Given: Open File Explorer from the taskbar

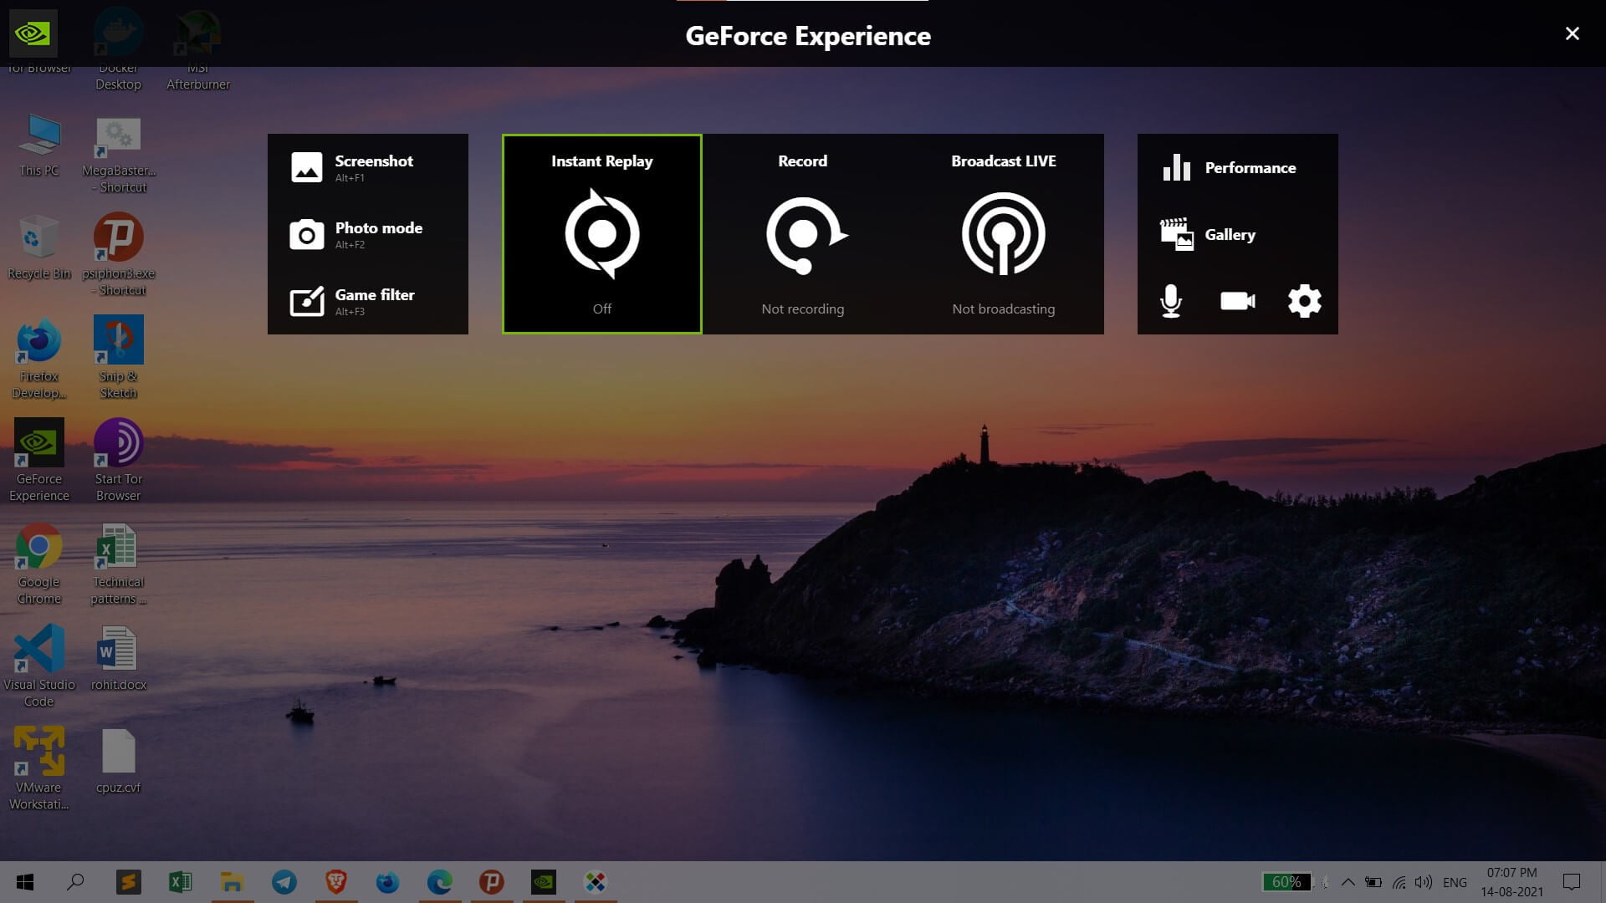Looking at the screenshot, I should coord(232,882).
